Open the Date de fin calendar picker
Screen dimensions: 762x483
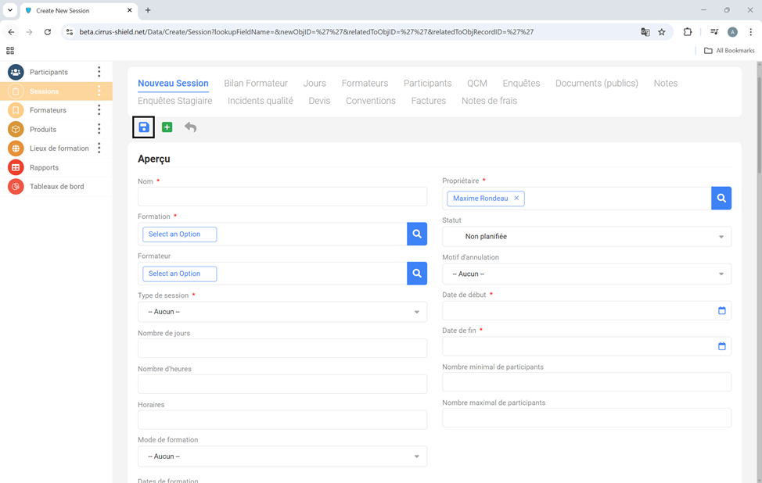point(721,346)
